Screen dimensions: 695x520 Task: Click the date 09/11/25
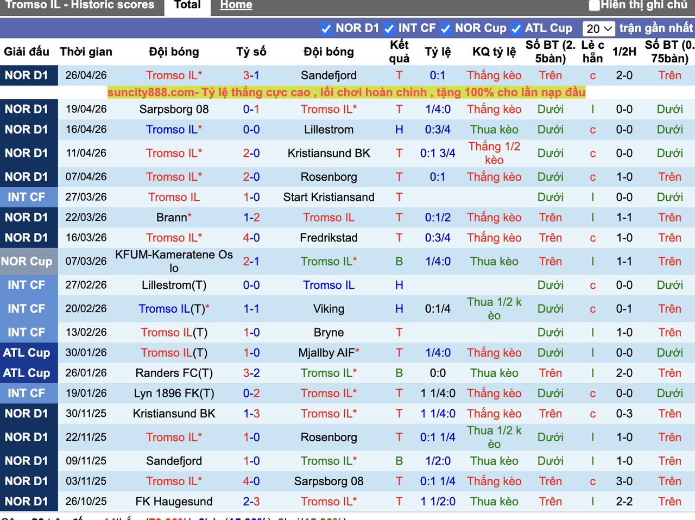click(x=86, y=461)
